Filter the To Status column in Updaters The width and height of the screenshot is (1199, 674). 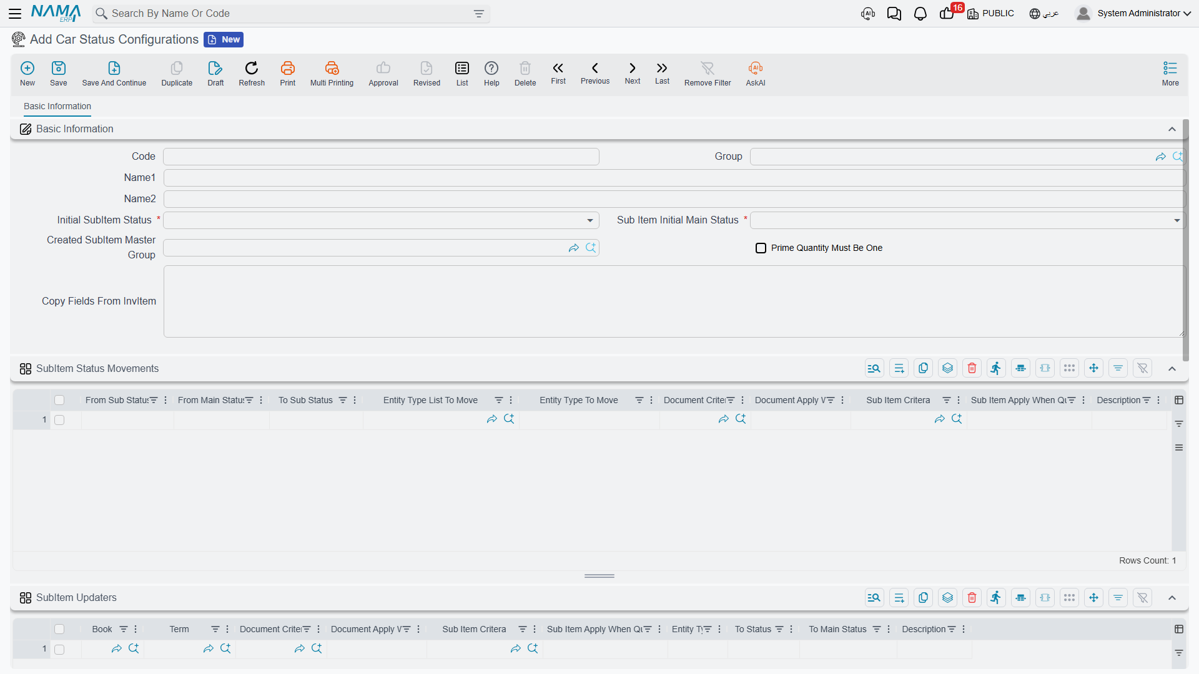click(779, 629)
